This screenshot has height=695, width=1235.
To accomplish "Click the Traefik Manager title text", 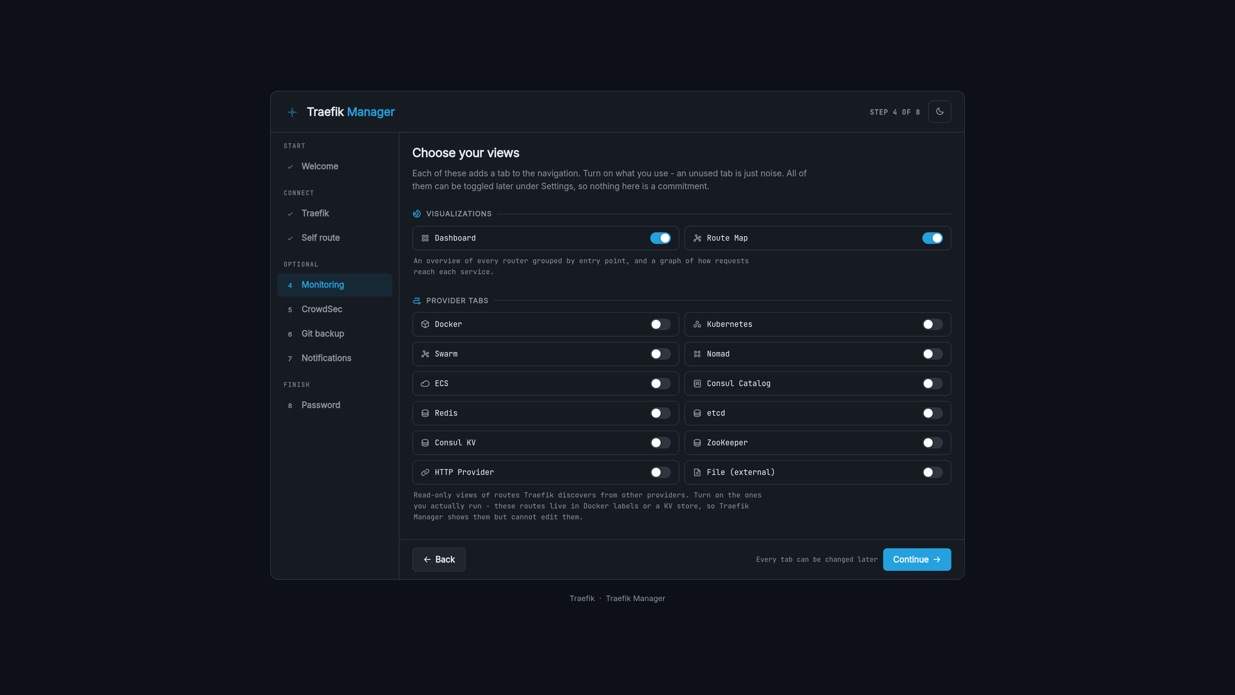I will 351,112.
